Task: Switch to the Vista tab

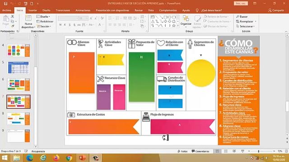Action: tap(151, 10)
